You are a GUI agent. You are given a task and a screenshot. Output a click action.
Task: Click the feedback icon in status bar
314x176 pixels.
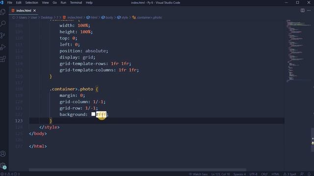(302, 174)
